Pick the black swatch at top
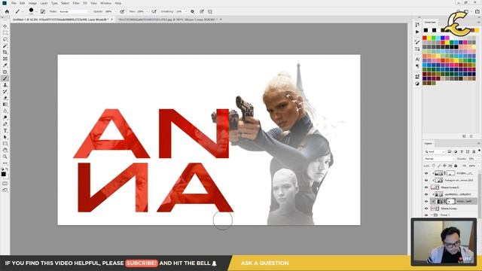 pyautogui.click(x=426, y=30)
